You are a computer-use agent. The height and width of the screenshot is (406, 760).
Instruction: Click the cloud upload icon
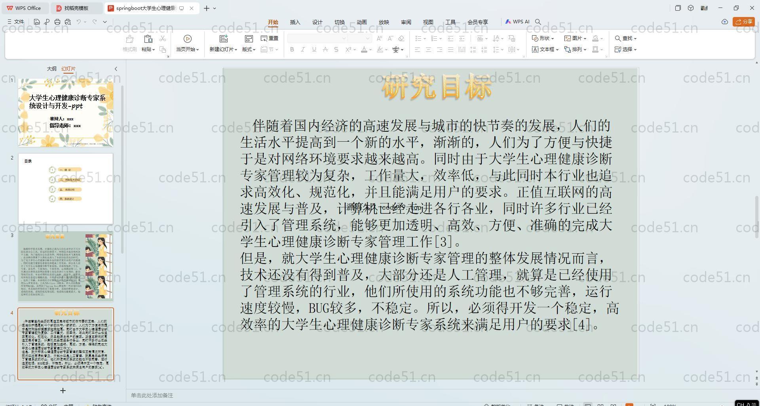tap(724, 22)
